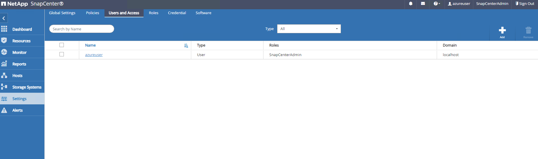Click the Name column header
The height and width of the screenshot is (159, 538).
click(x=90, y=45)
